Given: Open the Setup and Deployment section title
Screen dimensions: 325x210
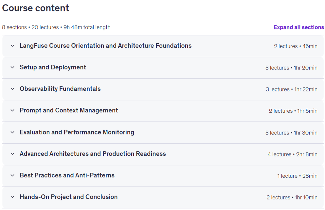Looking at the screenshot, I should [x=53, y=67].
